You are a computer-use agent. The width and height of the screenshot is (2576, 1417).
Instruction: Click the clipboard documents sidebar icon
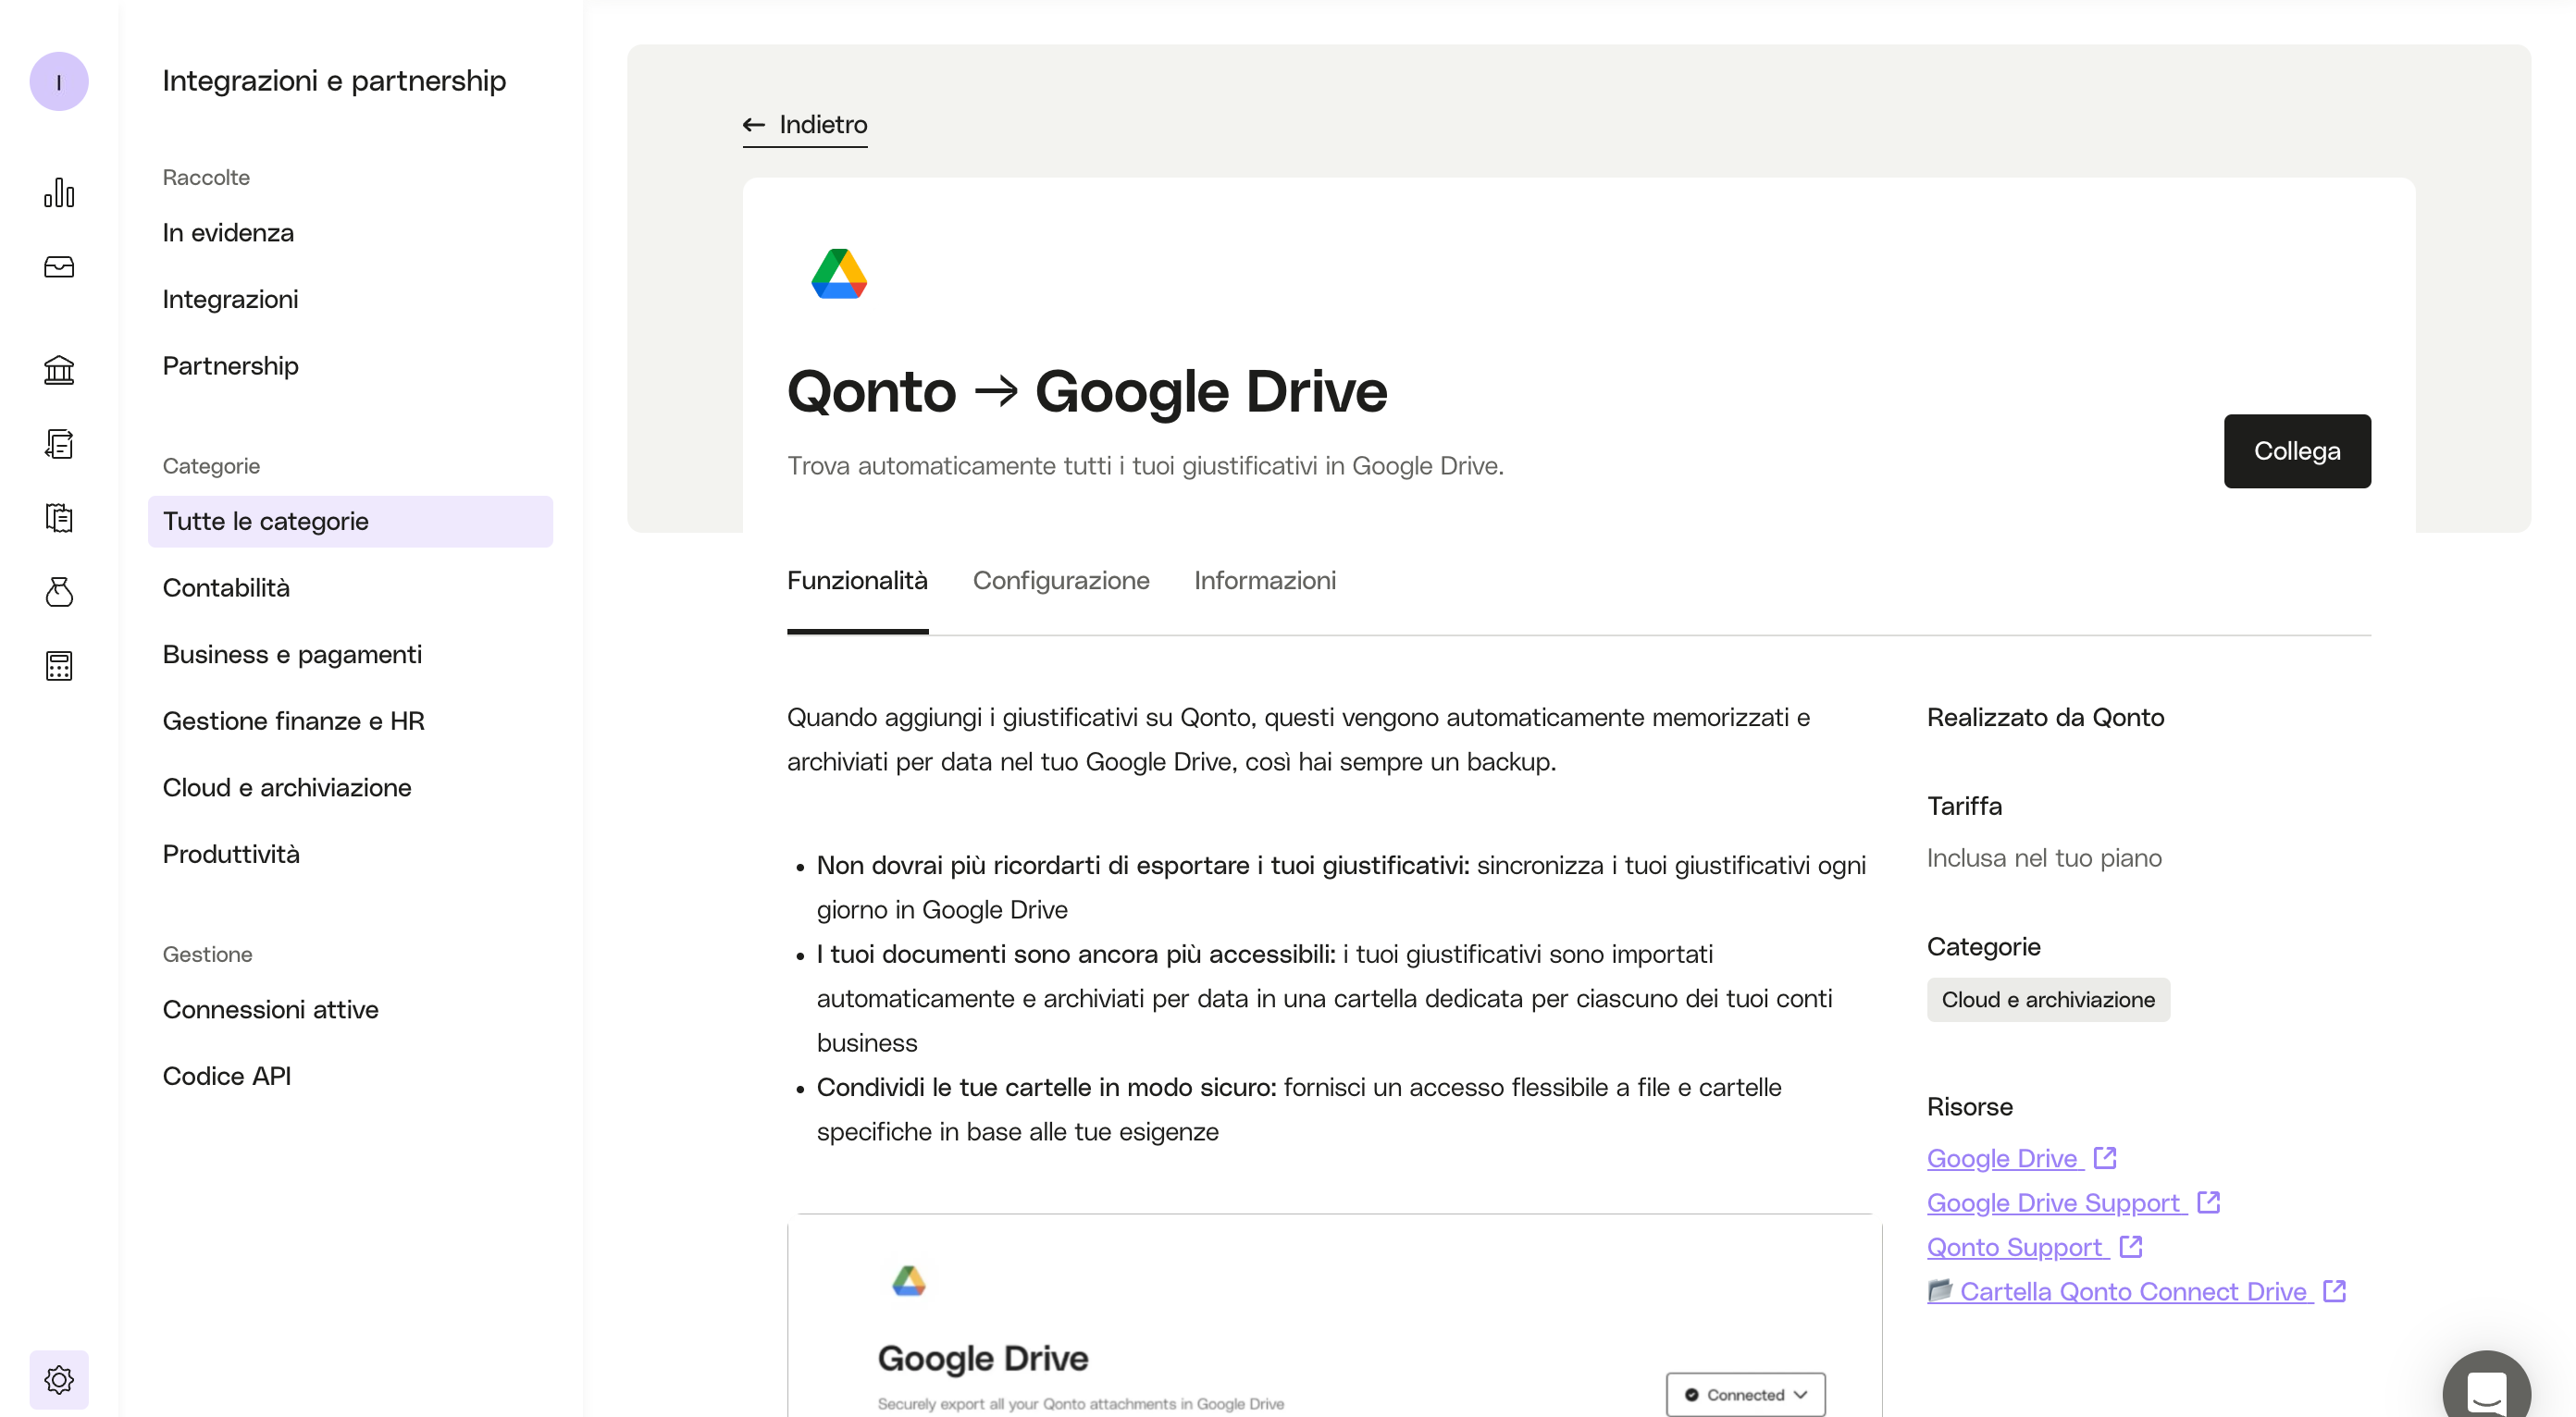(x=59, y=518)
